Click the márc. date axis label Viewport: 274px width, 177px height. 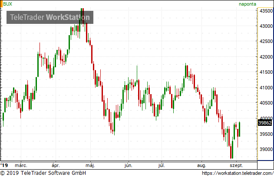tap(21, 165)
